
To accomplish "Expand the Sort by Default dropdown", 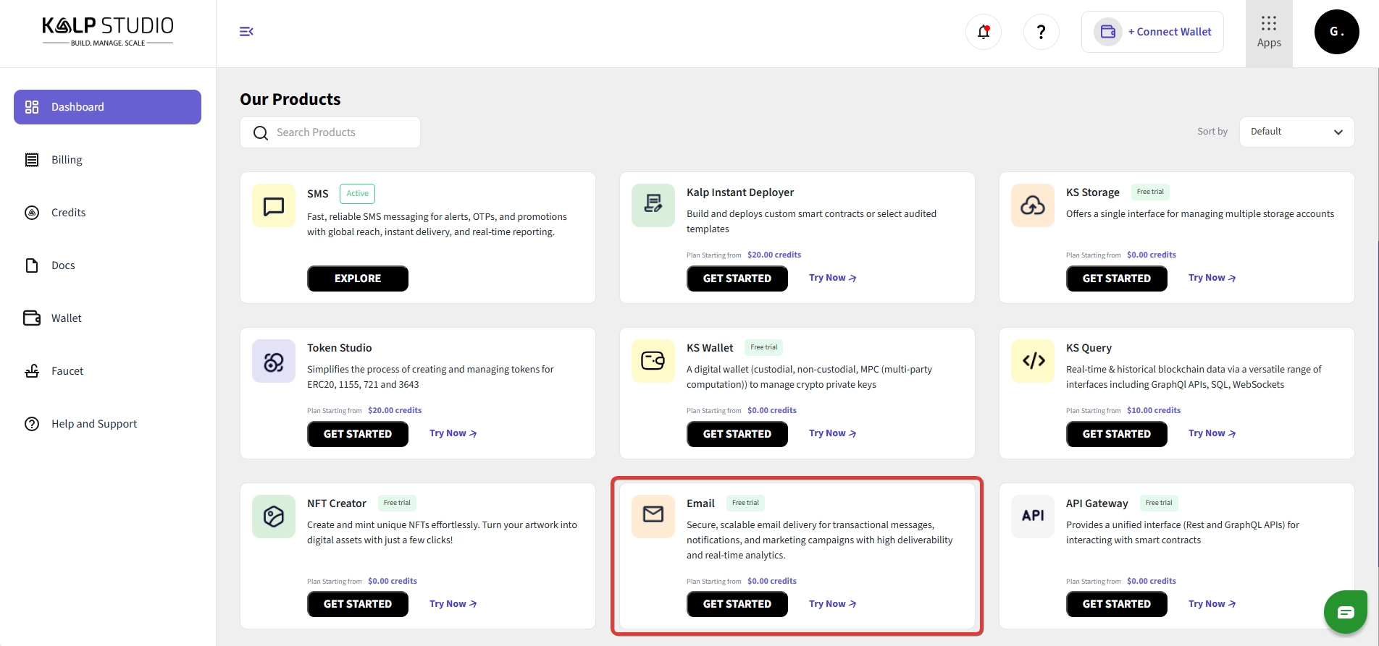I will coord(1296,132).
